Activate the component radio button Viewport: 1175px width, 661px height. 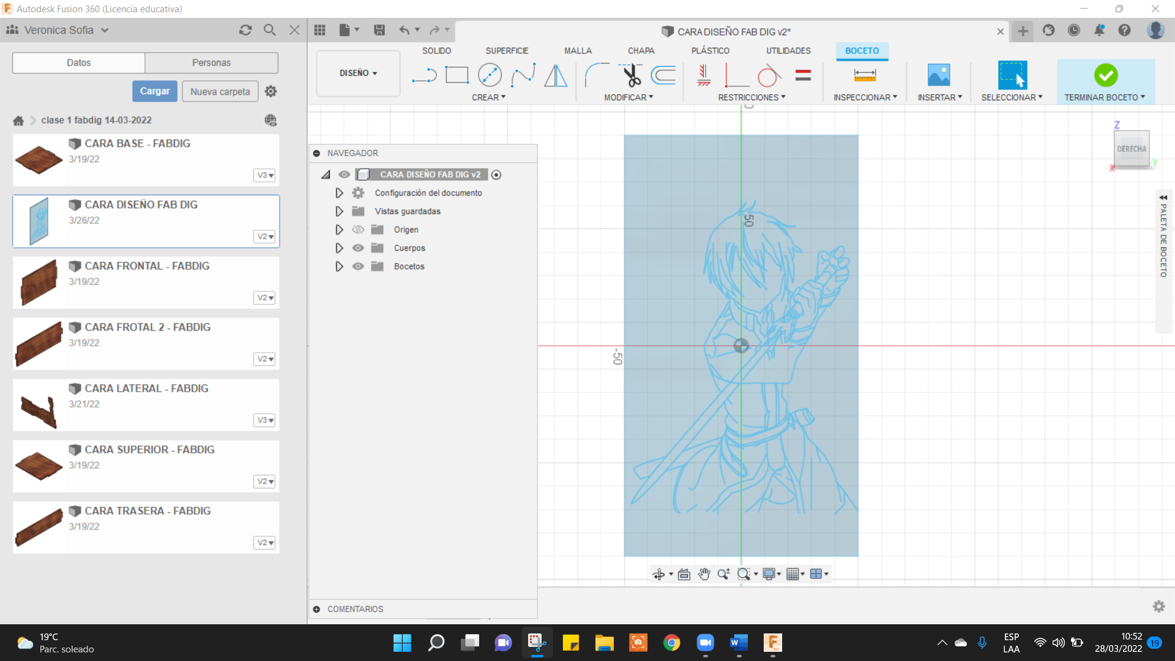coord(496,175)
